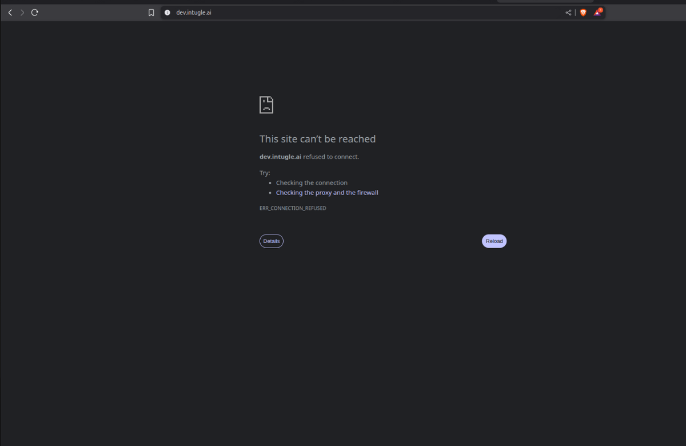The height and width of the screenshot is (446, 686).
Task: Reload the page with the toolbar refresh icon
Action: point(35,13)
